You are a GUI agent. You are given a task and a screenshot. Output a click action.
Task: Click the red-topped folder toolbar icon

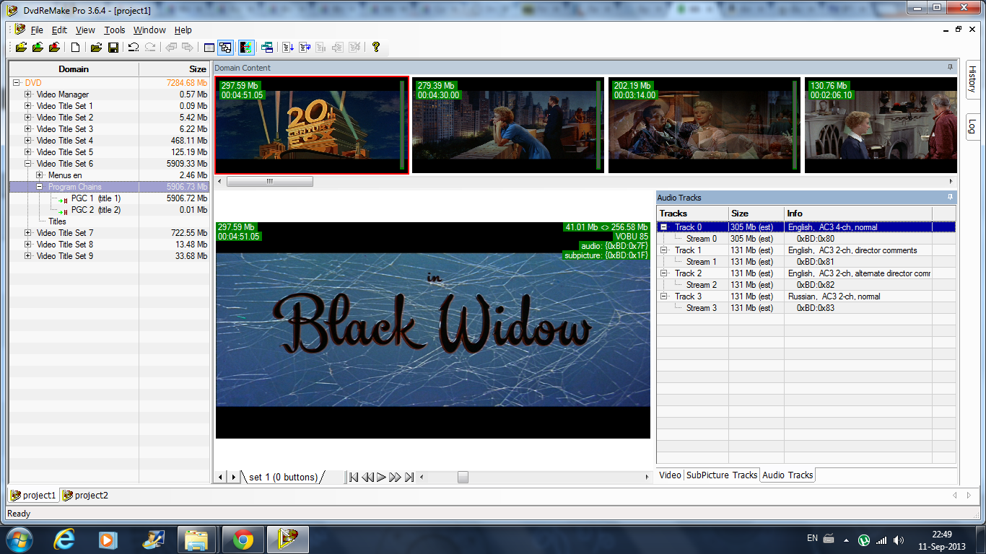tap(55, 48)
